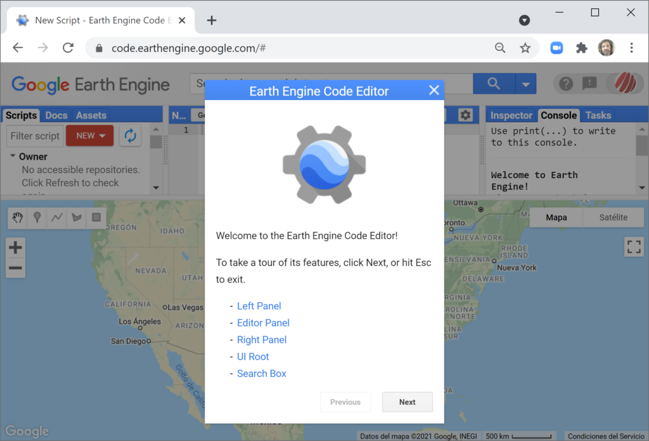The height and width of the screenshot is (441, 649).
Task: Open the browser zoom indicator
Action: point(500,48)
